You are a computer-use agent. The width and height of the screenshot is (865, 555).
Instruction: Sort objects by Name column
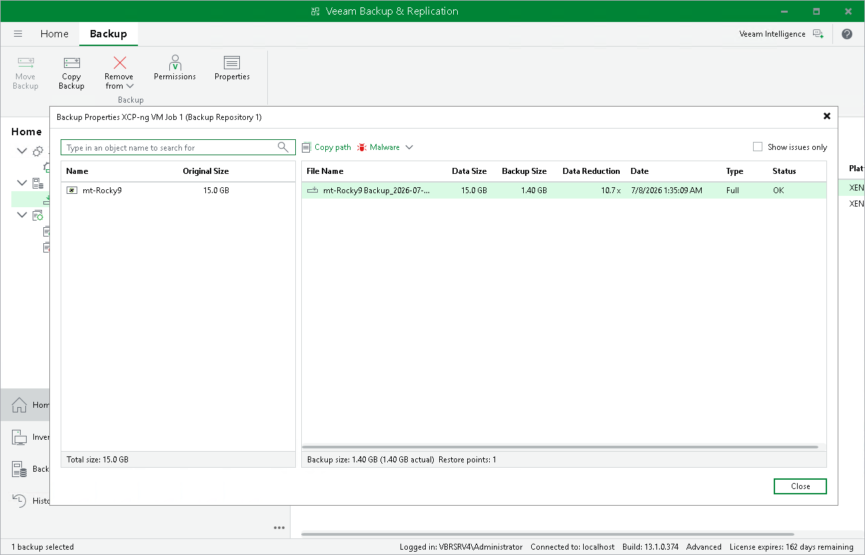[77, 171]
